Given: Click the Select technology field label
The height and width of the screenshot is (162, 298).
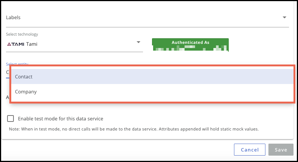Looking at the screenshot, I should (x=22, y=34).
